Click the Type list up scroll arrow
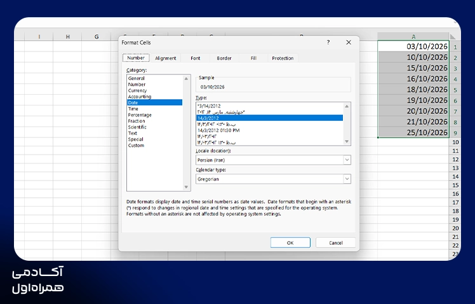475x304 pixels. (x=347, y=106)
